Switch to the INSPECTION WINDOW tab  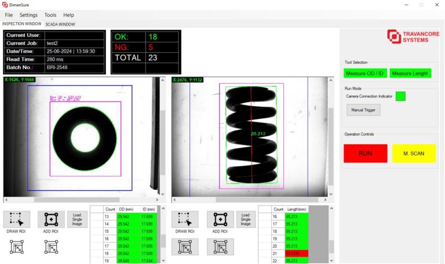coord(21,24)
